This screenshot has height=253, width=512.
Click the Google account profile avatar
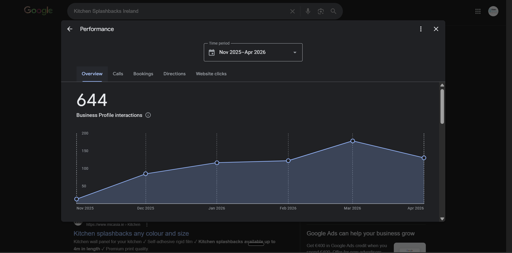click(493, 11)
